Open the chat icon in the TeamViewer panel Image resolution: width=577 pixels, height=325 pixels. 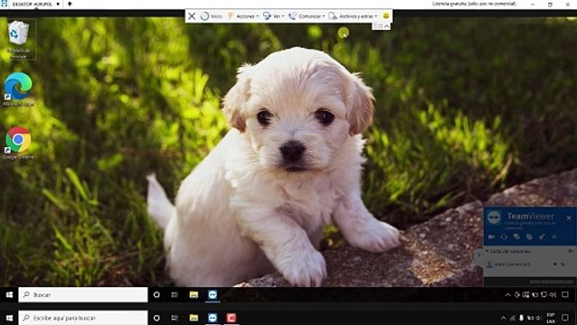coord(517,237)
